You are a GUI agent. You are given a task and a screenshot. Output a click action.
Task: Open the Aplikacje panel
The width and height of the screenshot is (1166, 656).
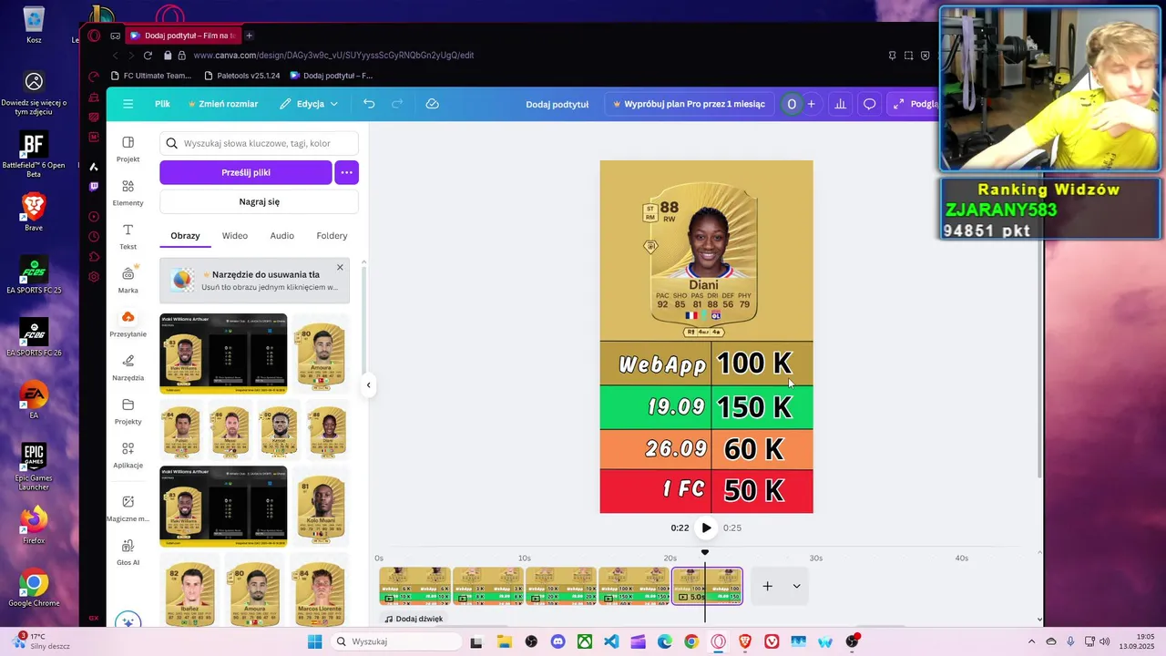point(128,455)
